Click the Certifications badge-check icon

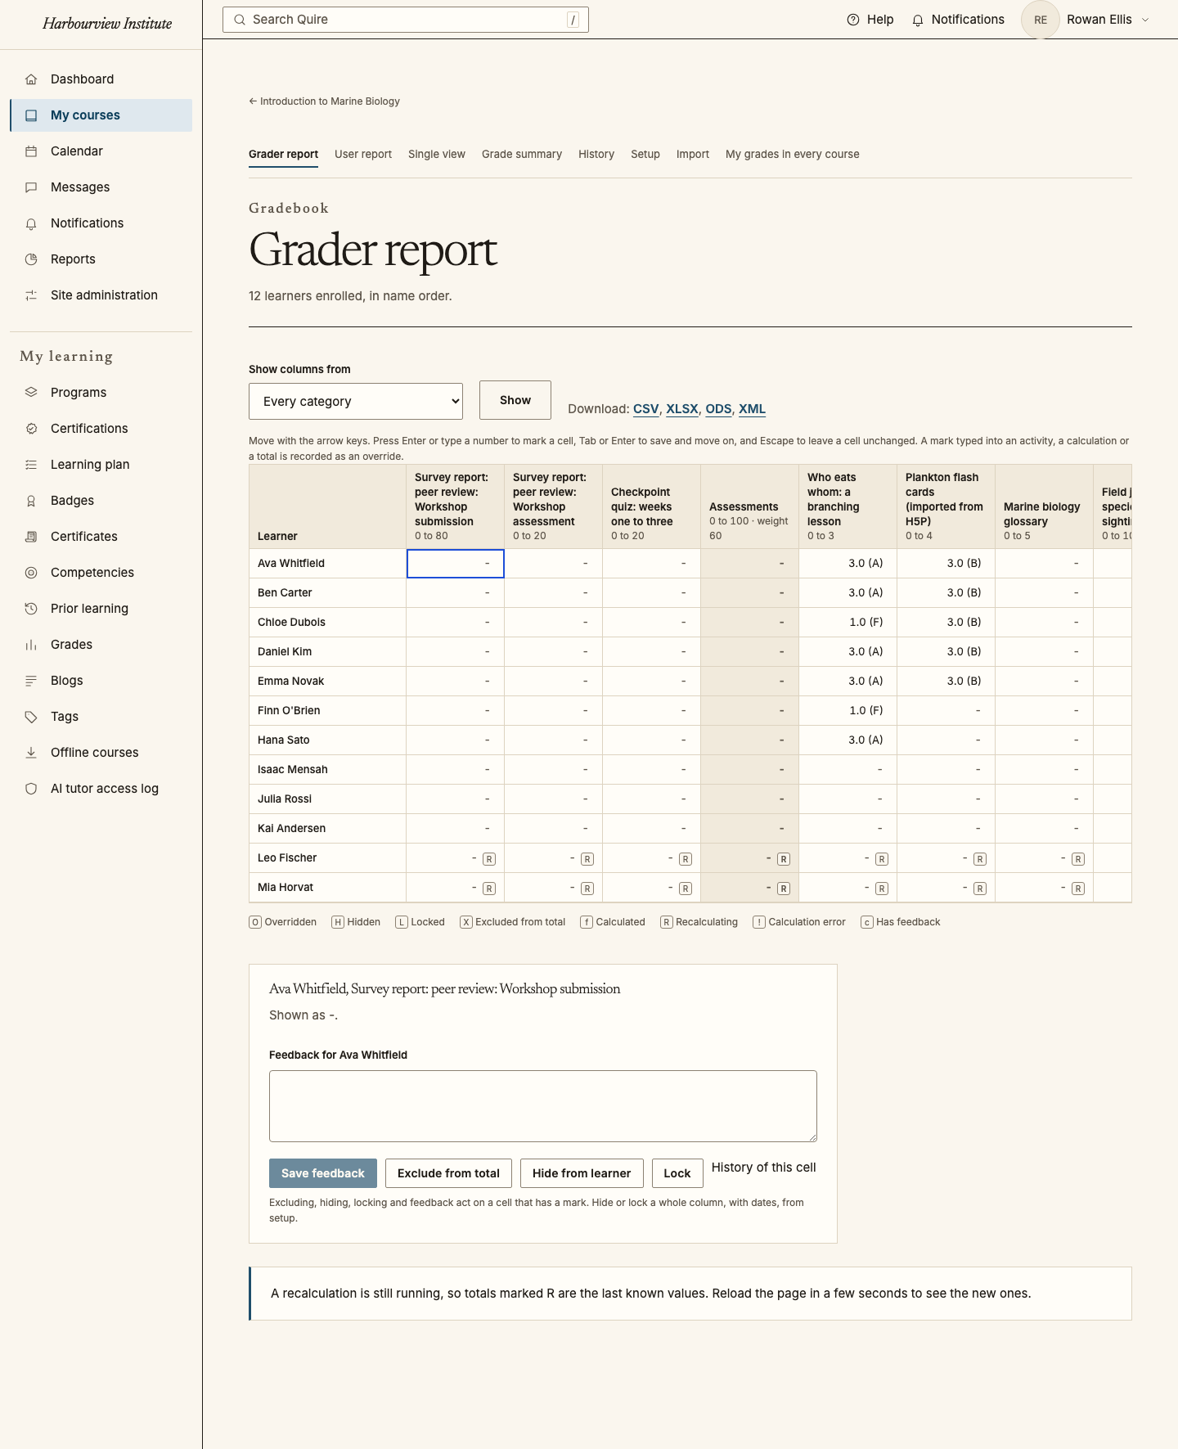pyautogui.click(x=31, y=429)
